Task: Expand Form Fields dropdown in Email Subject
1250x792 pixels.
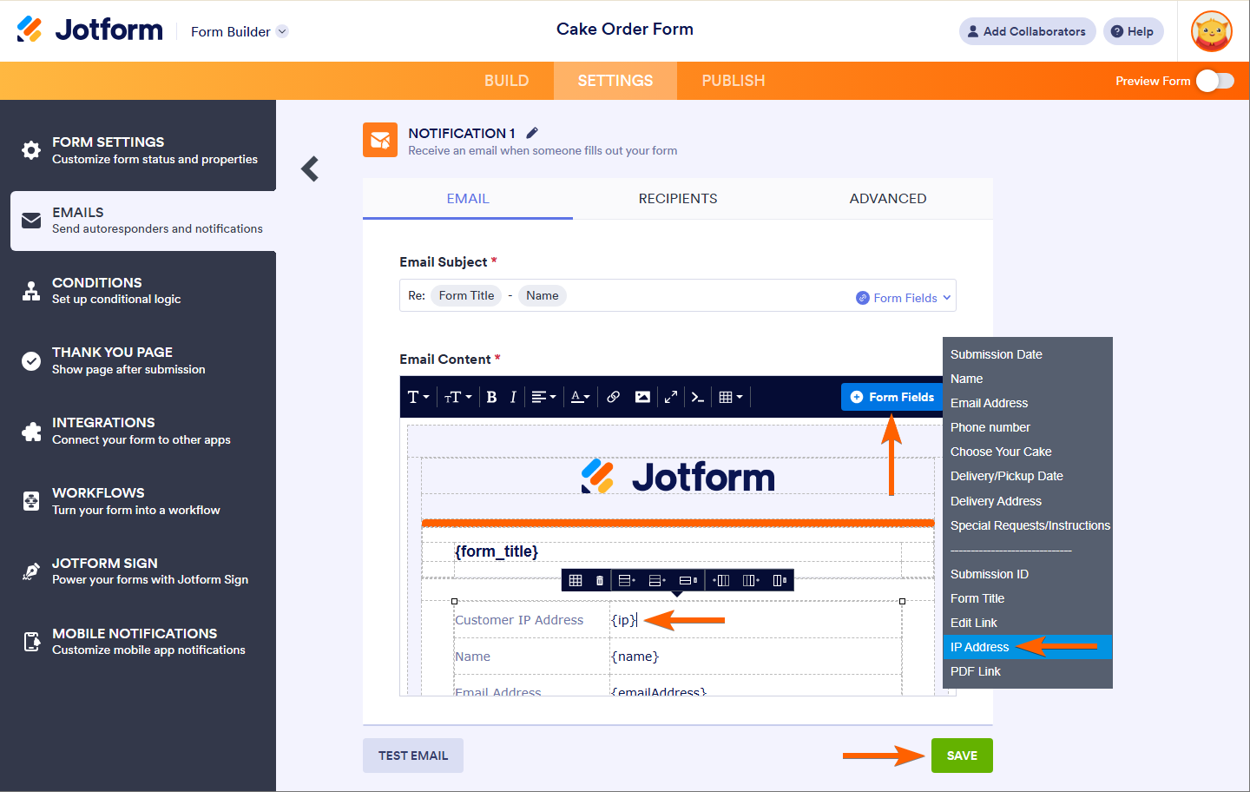Action: point(904,298)
